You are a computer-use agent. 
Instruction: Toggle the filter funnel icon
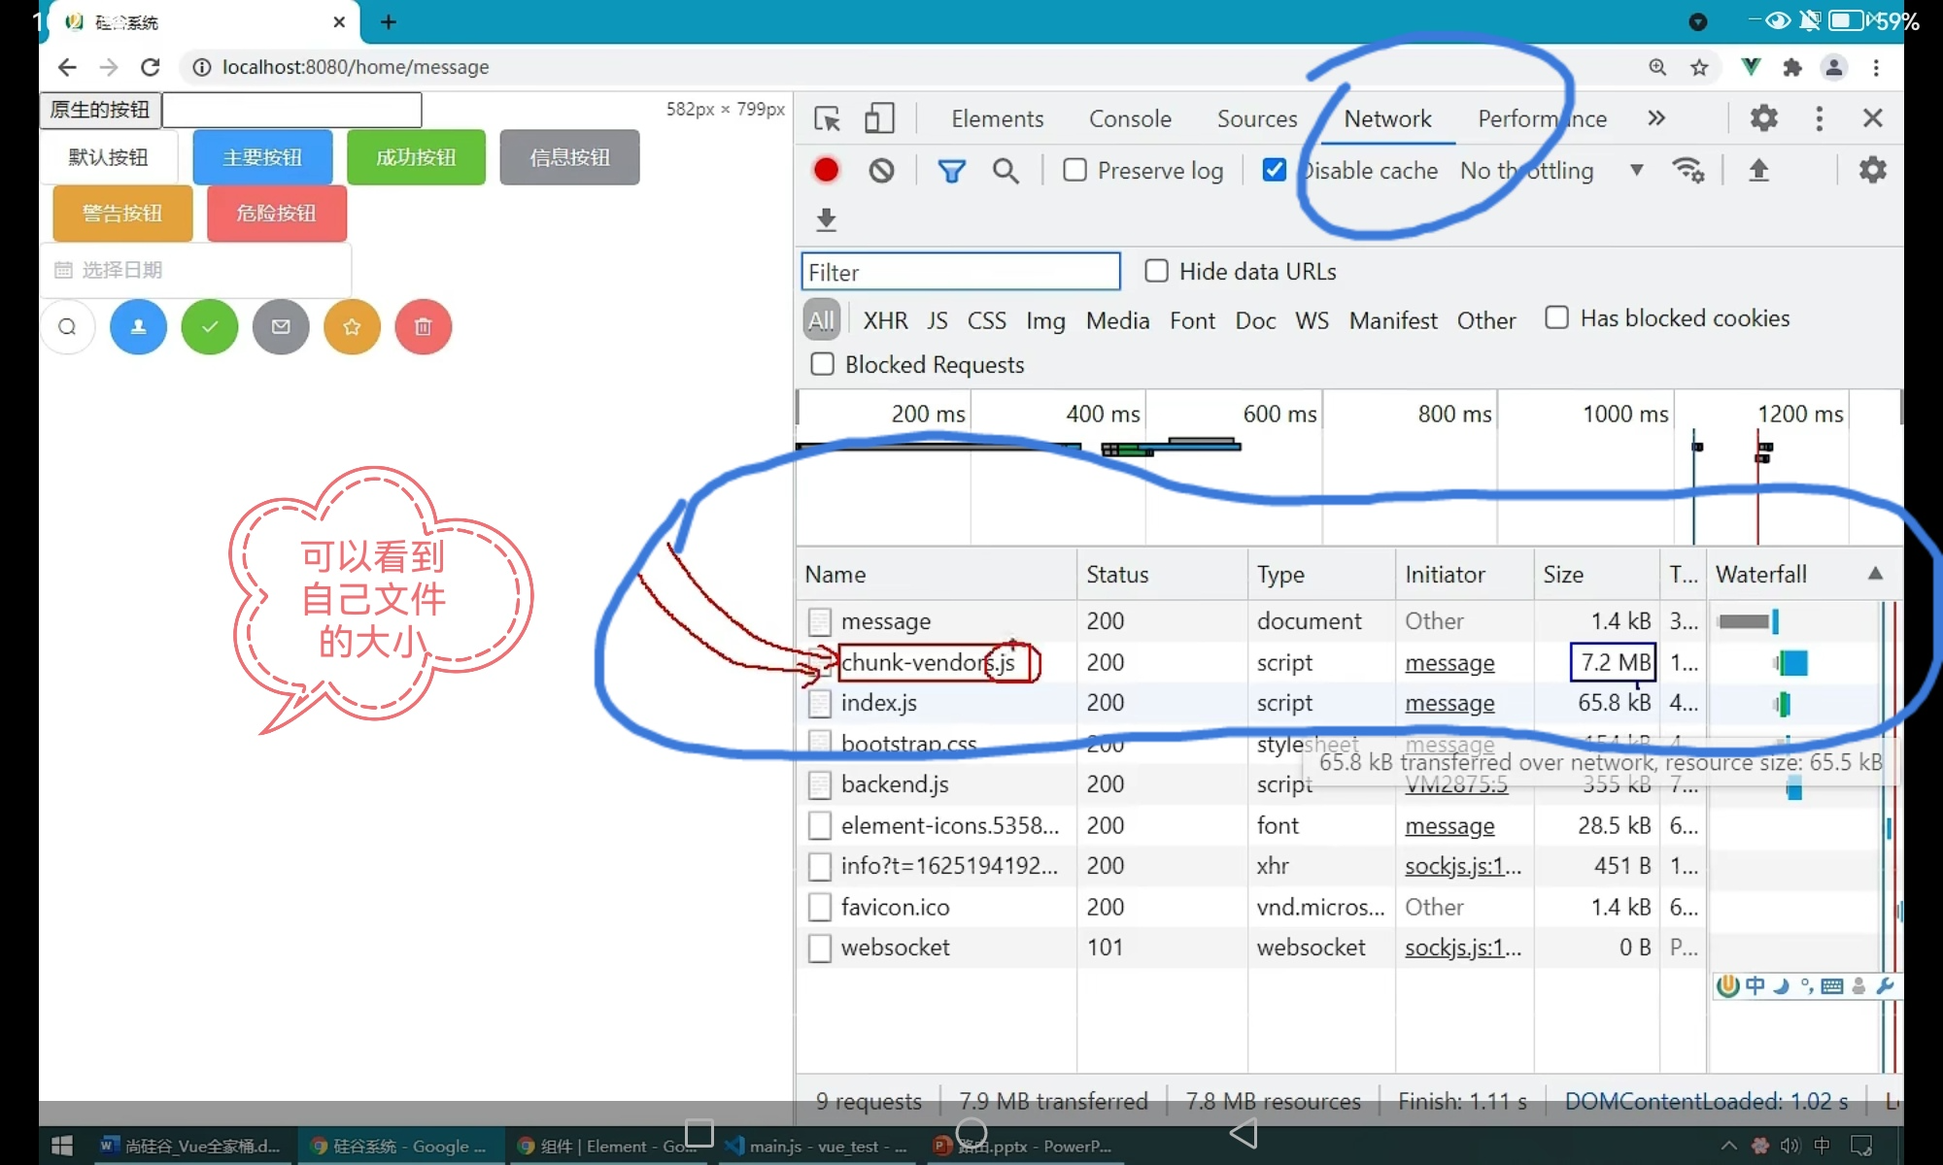click(951, 171)
